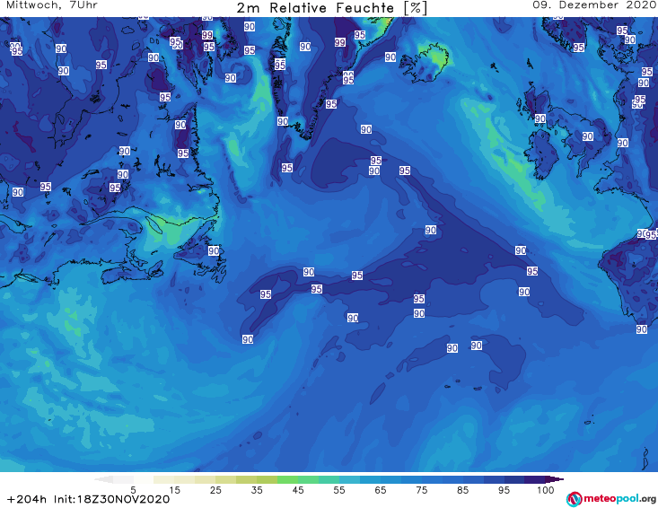Image resolution: width=658 pixels, height=508 pixels.
Task: Click the legend value 85
Action: click(462, 490)
